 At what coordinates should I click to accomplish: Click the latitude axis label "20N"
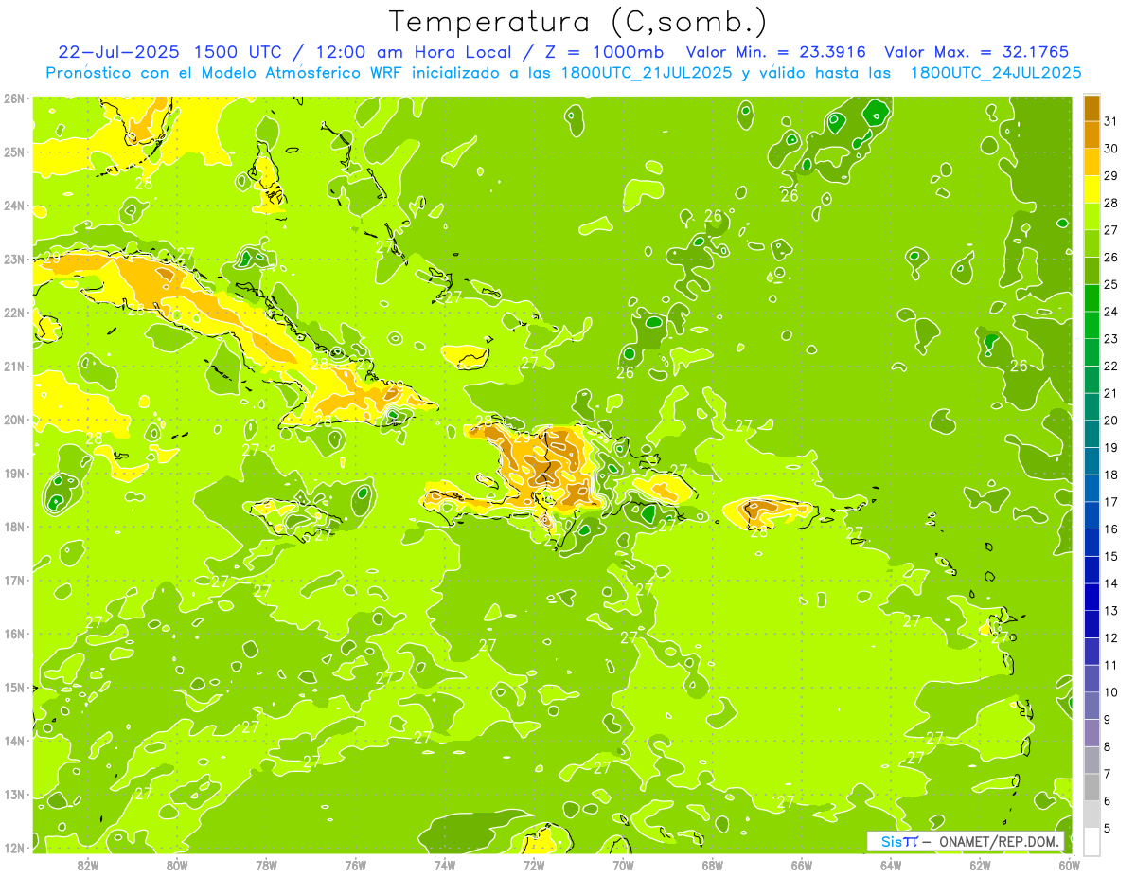(14, 420)
